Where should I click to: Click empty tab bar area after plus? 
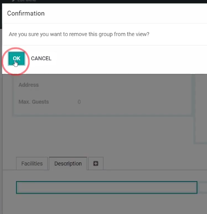pos(155,164)
